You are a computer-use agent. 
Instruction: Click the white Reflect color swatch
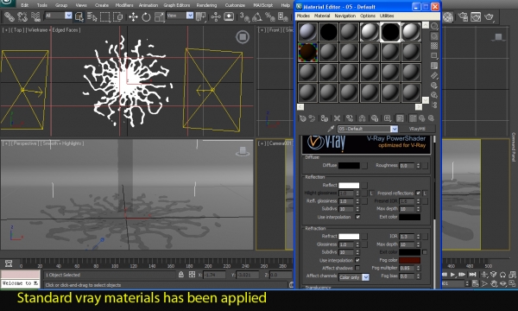coord(349,185)
